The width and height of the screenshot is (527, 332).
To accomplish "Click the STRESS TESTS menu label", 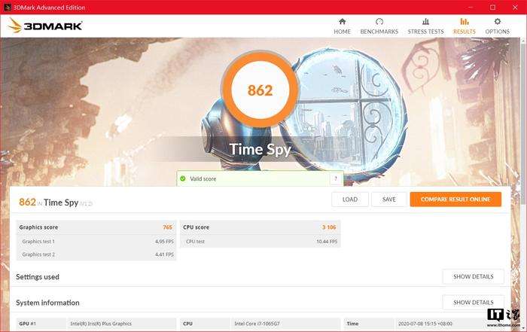I will tap(425, 32).
